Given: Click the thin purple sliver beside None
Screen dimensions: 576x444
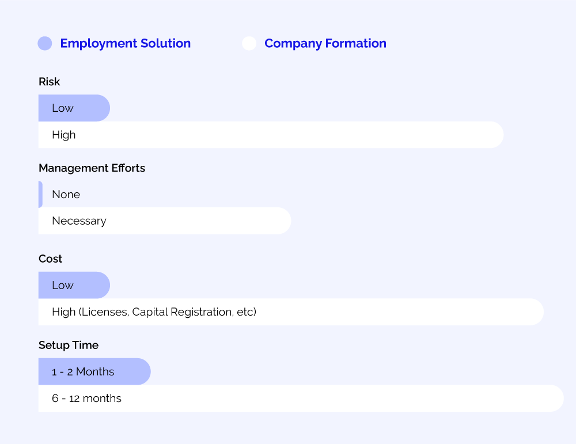Looking at the screenshot, I should (40, 194).
